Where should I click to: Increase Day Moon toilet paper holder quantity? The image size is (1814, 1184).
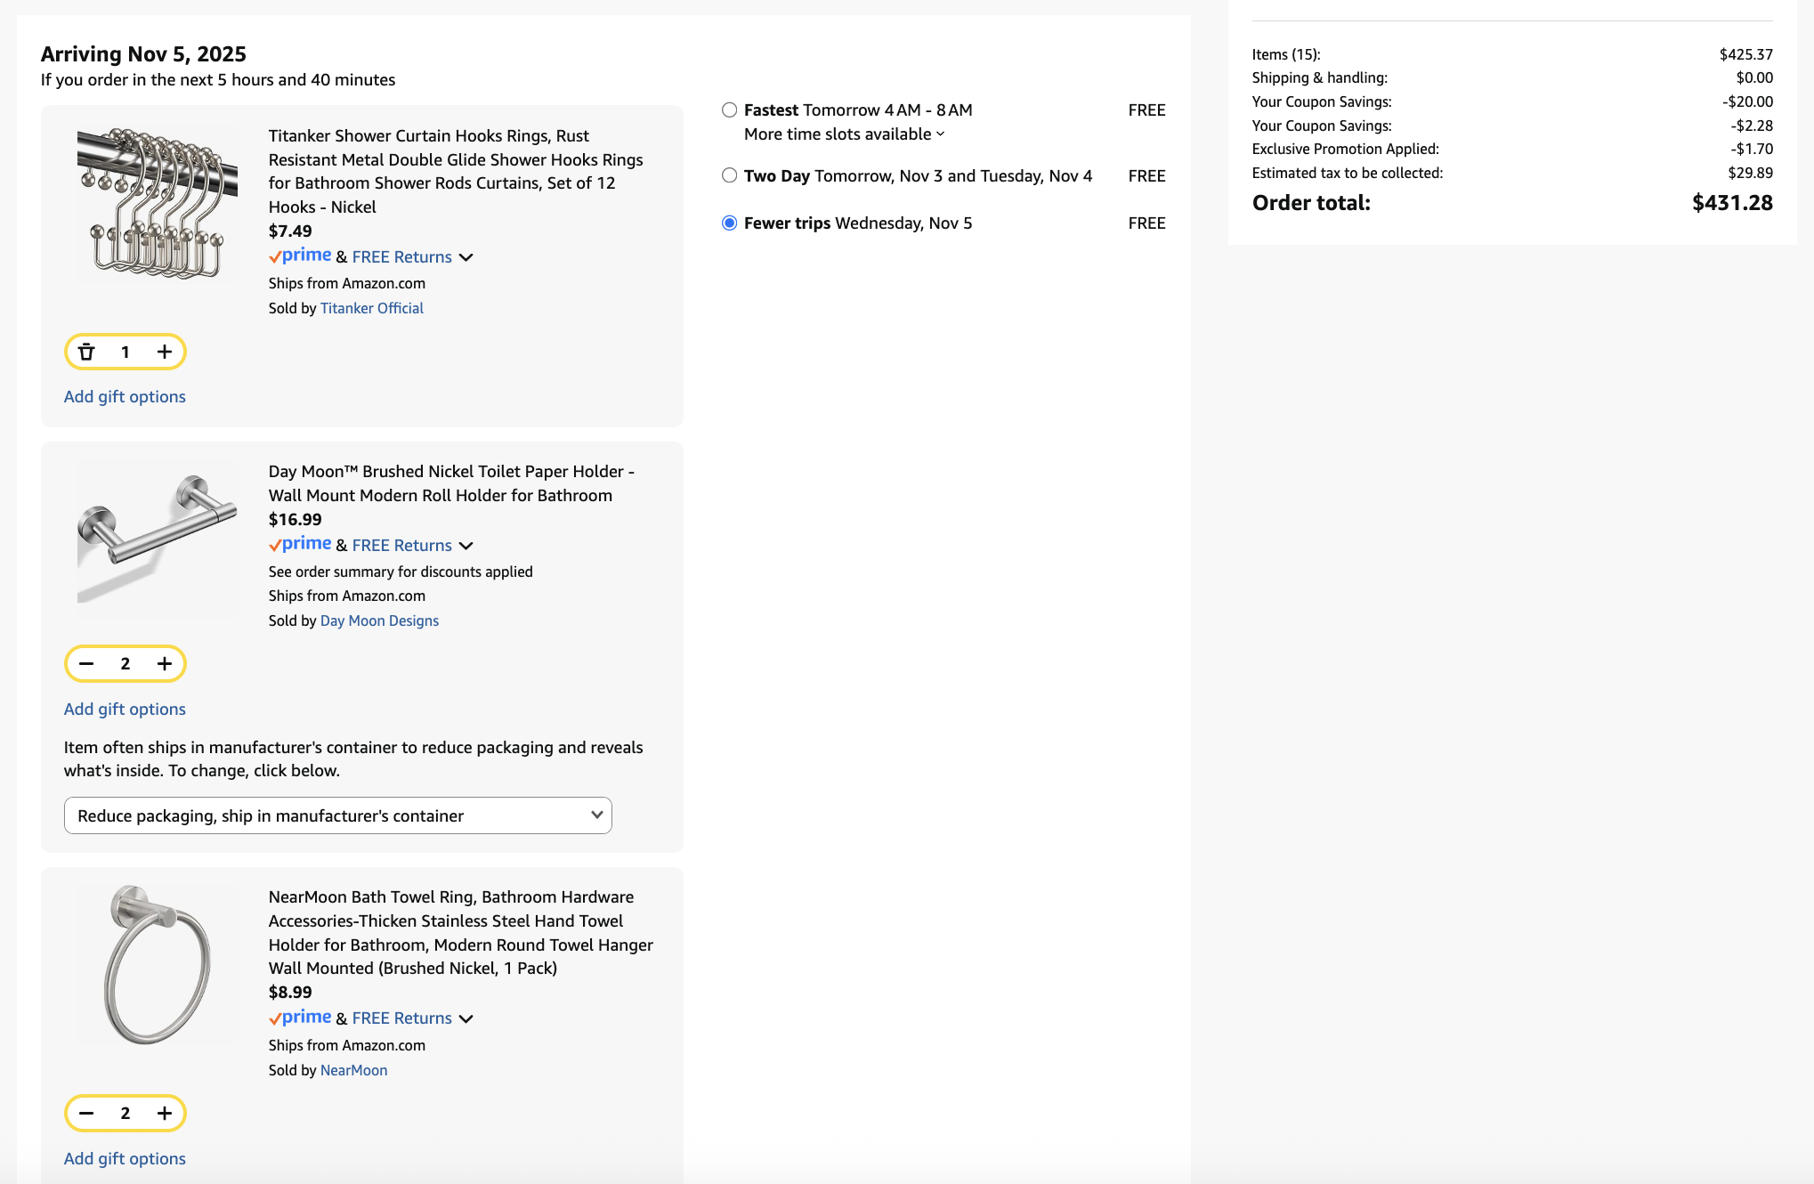pos(165,664)
